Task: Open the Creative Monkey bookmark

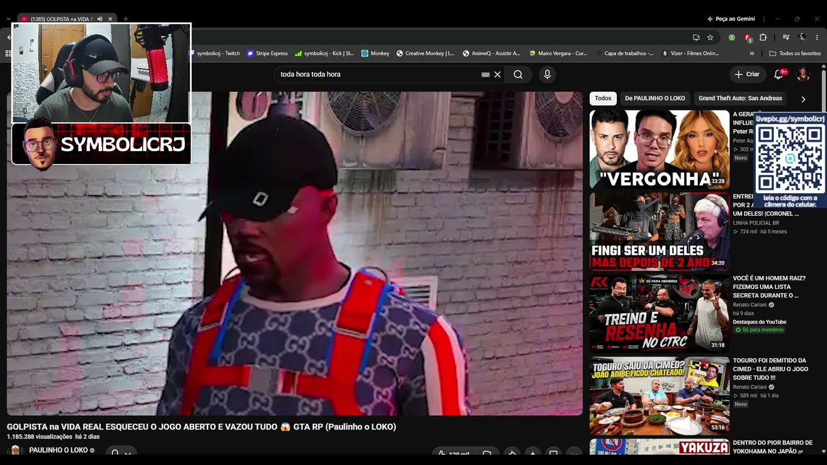Action: (x=425, y=54)
